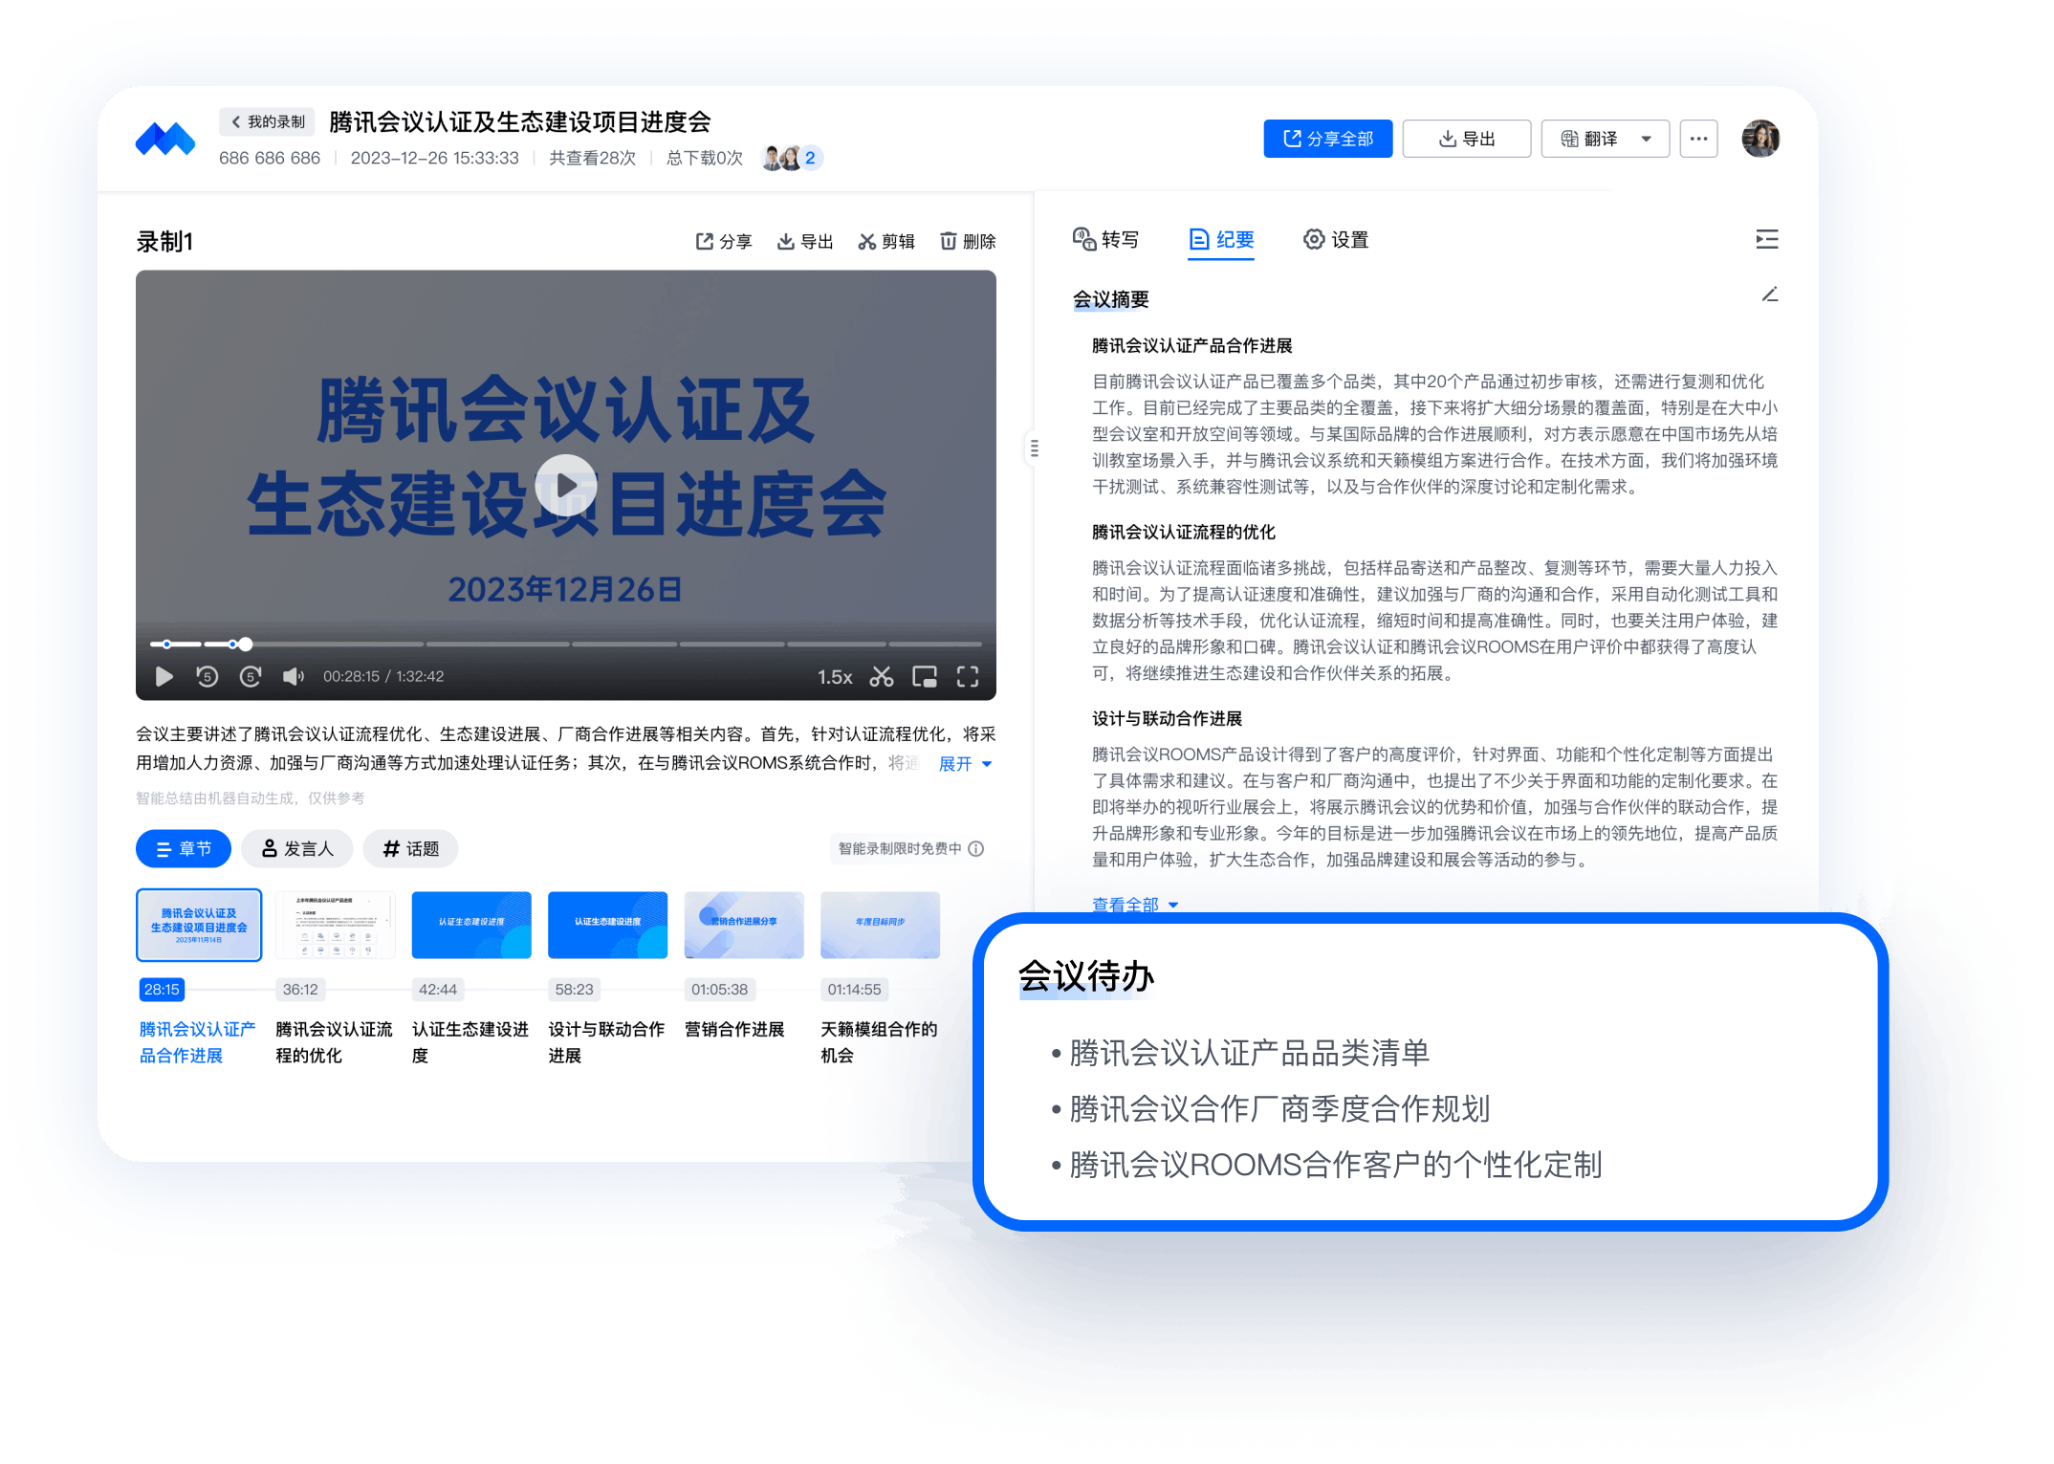Viewport: 2054px width, 1464px height.
Task: Click the video progress bar handle
Action: pos(246,644)
